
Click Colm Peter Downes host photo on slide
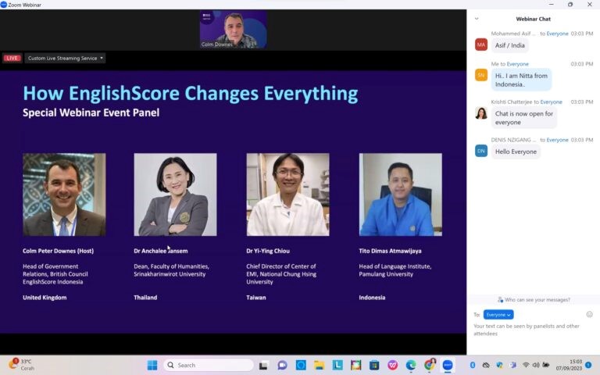pyautogui.click(x=64, y=195)
